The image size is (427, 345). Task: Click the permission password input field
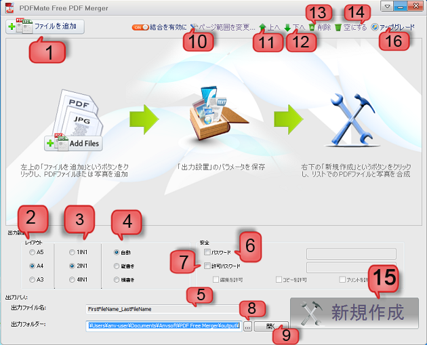[351, 268]
